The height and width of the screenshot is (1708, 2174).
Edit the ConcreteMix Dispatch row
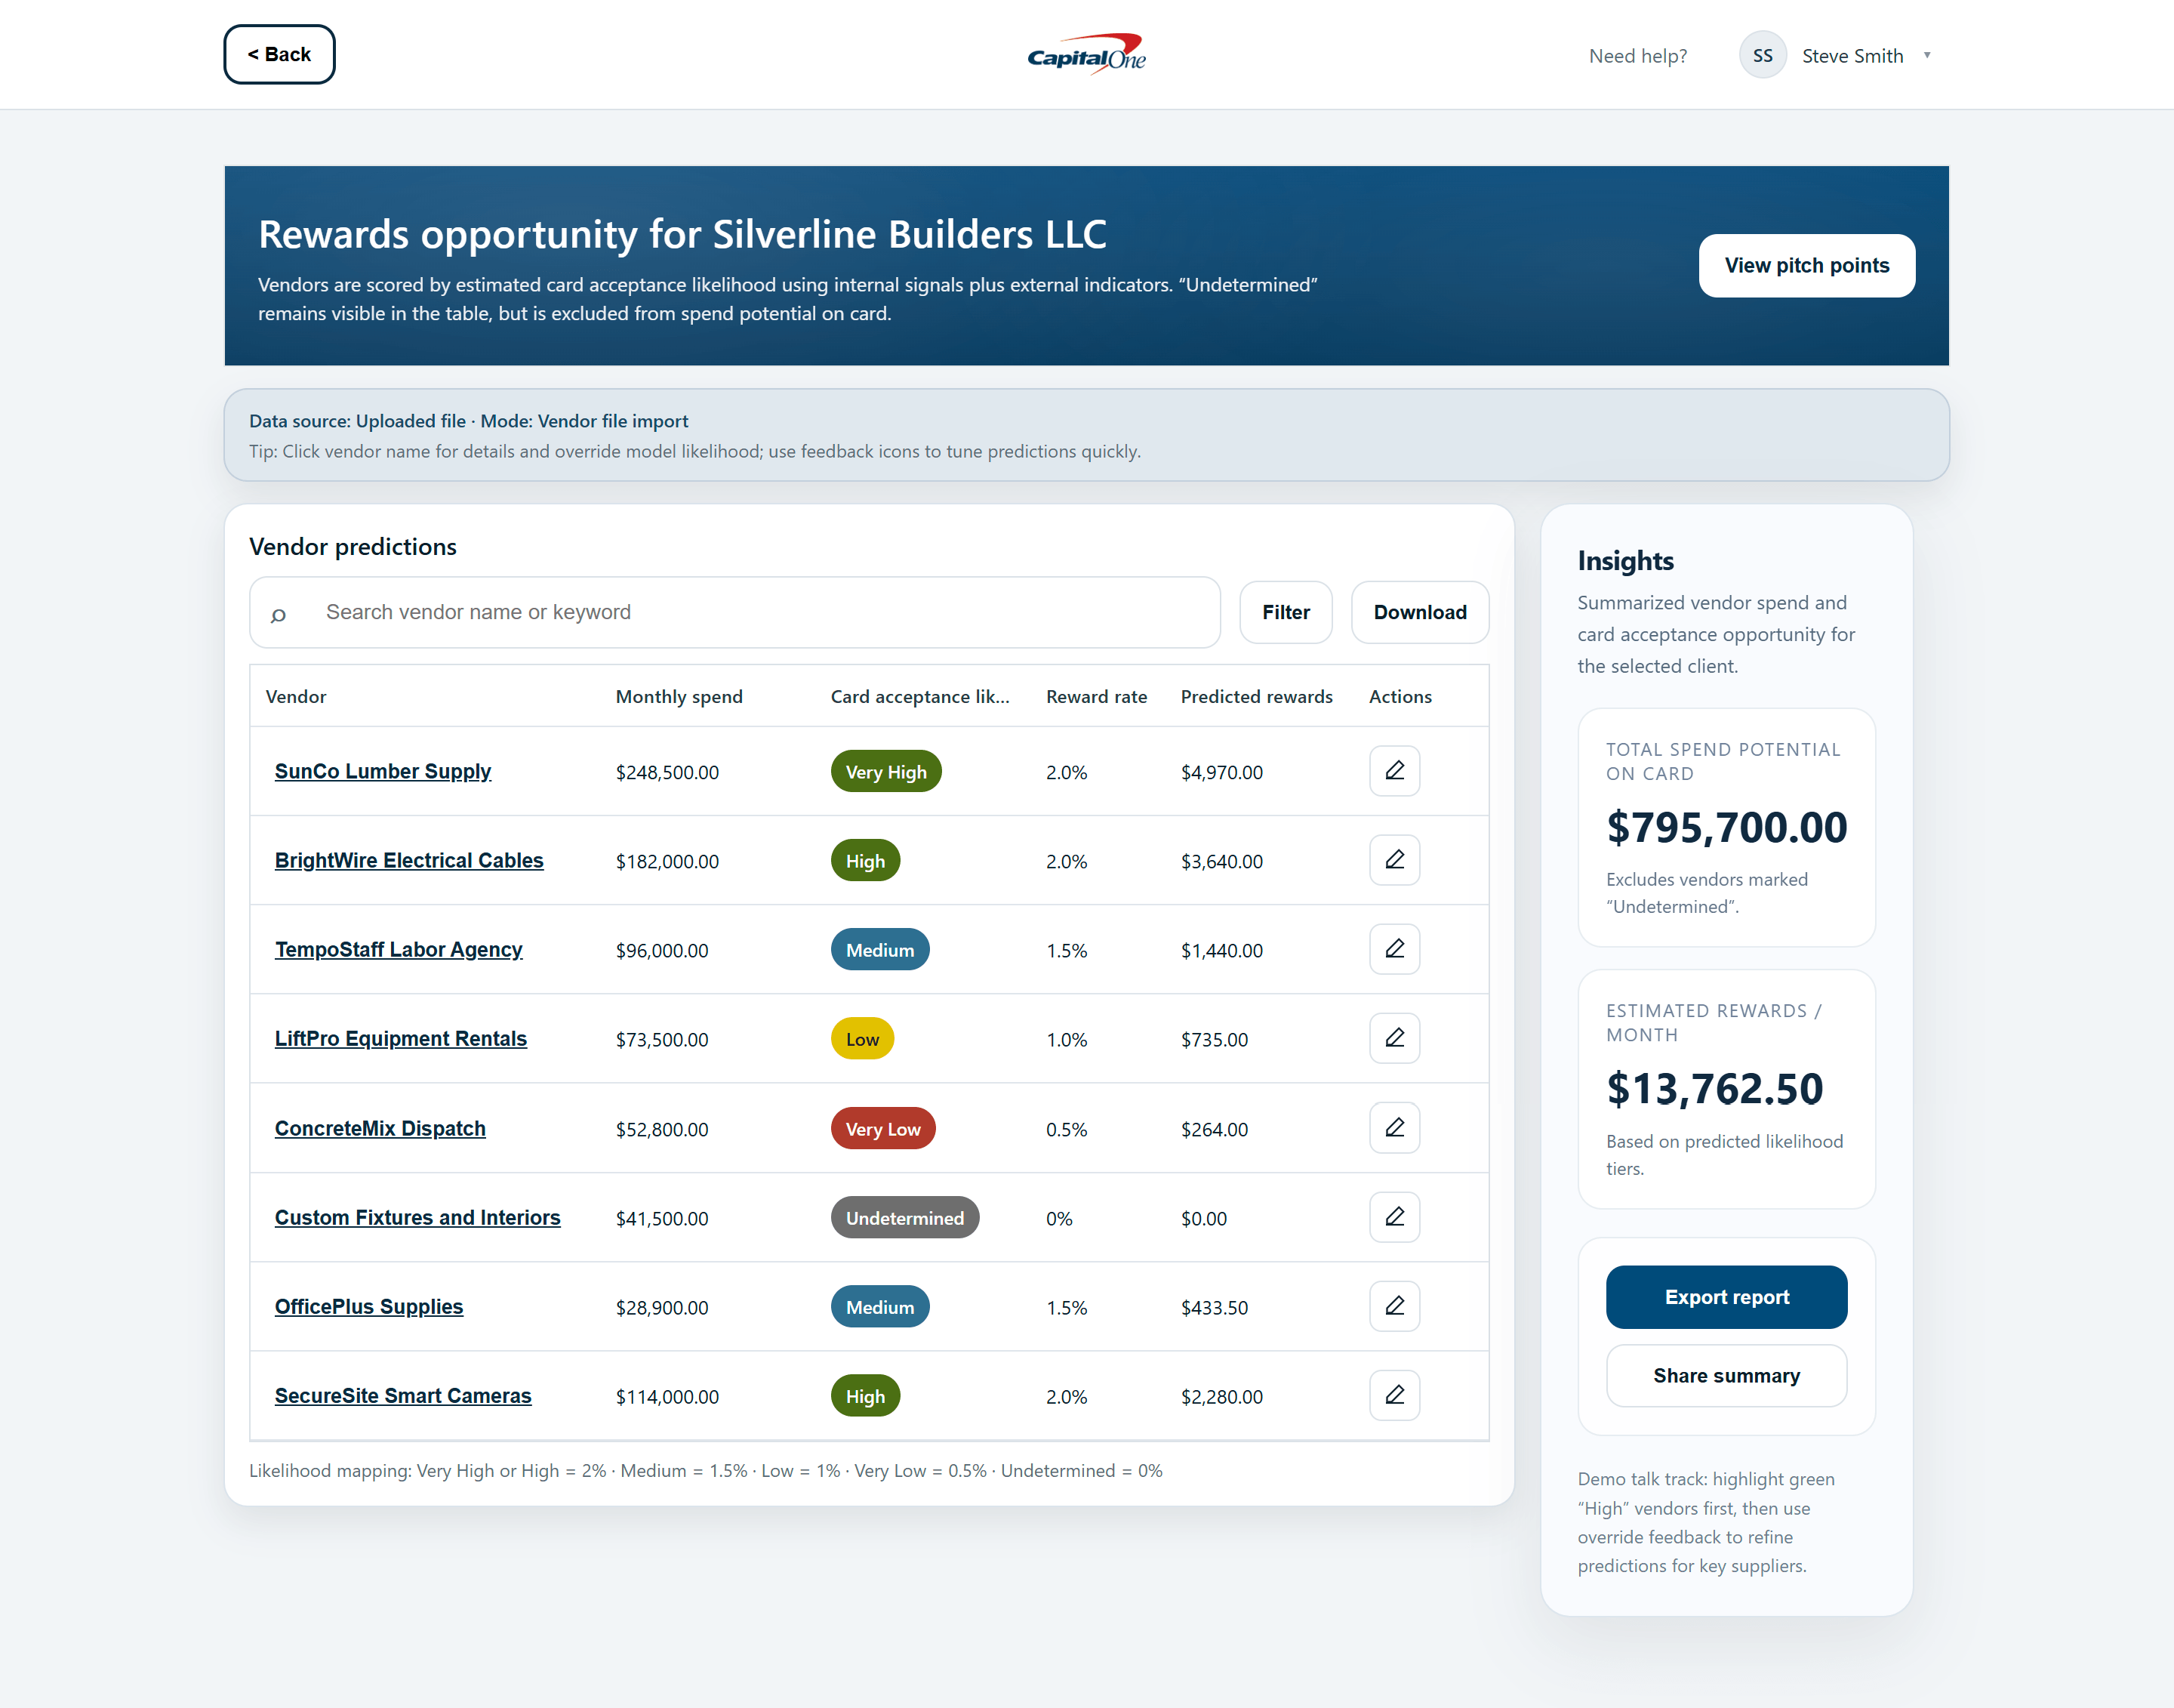[1394, 1128]
